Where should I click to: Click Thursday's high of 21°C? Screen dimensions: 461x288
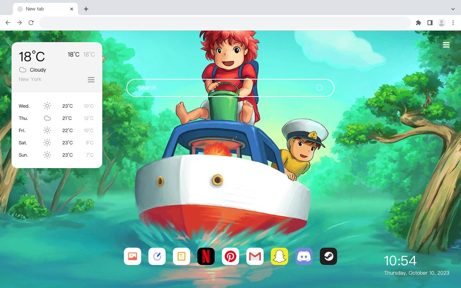67,118
